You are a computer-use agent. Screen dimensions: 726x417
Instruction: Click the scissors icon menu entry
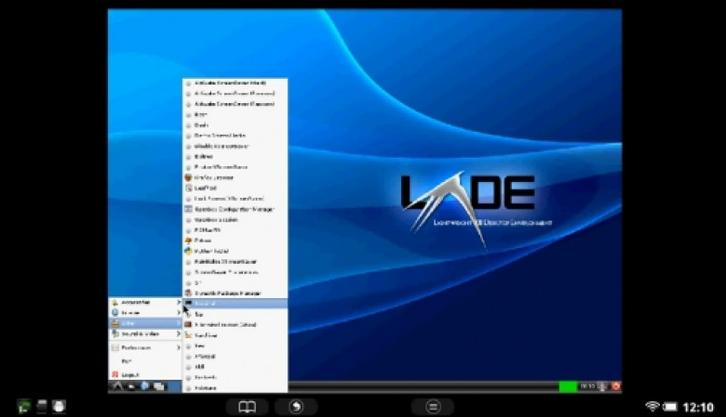[235, 335]
